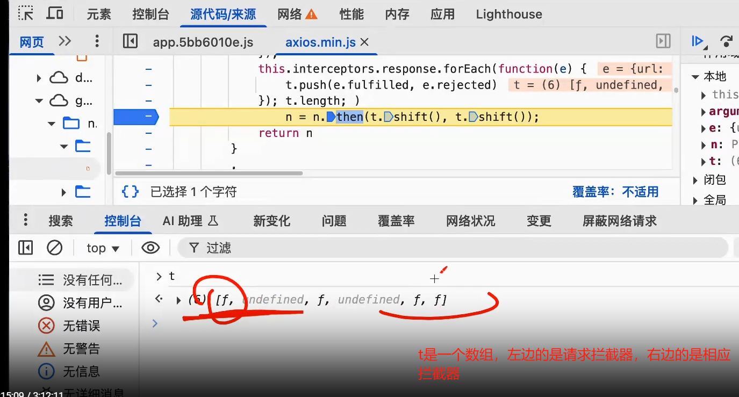Collapse the n. folder node

(x=52, y=124)
